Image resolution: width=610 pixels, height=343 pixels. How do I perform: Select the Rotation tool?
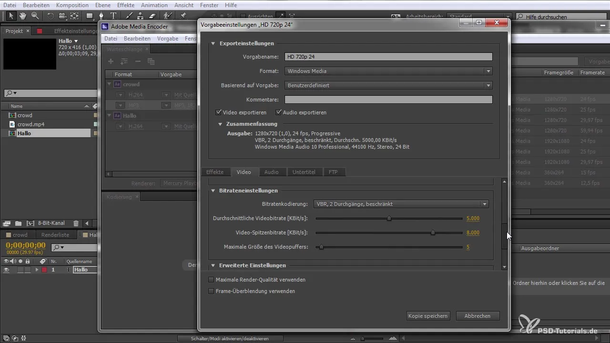[x=51, y=16]
